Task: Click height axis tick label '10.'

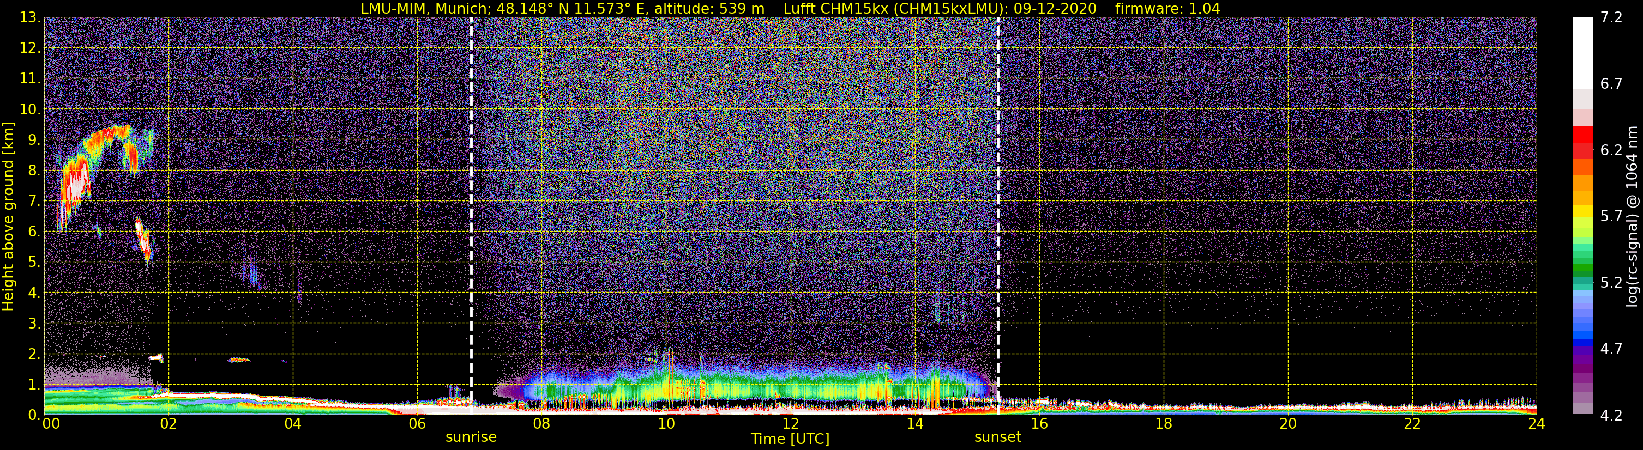Action: tap(29, 110)
